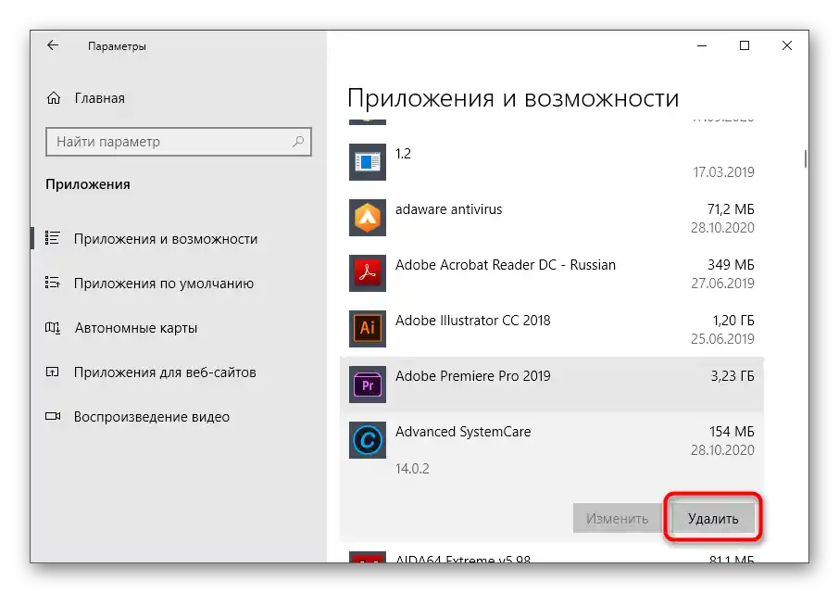Viewport: 839px width, 593px height.
Task: Open Приложения для веб-сайтов section
Action: point(165,372)
